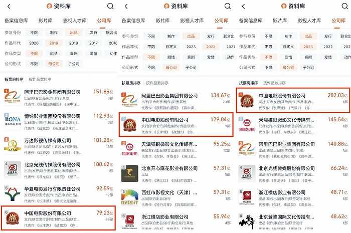Open 西虹市影视文化（天津） company entry
351x233 pixels.
tap(176, 198)
